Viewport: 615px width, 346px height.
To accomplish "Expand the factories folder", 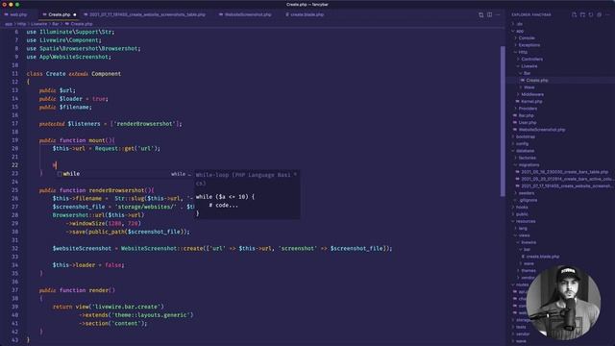I will tap(527, 158).
